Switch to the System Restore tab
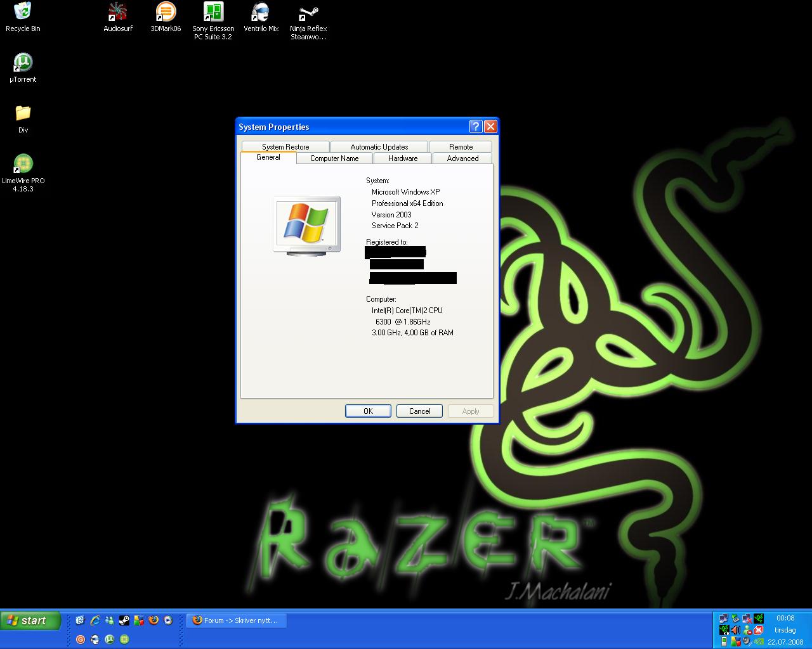This screenshot has width=812, height=649. click(x=285, y=146)
